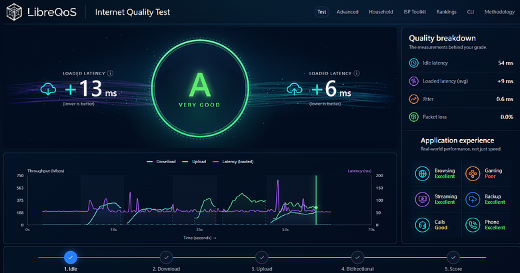Viewport: 520px width, 273px height.
Task: Toggle Latency (loaded) series in legend
Action: [233, 162]
